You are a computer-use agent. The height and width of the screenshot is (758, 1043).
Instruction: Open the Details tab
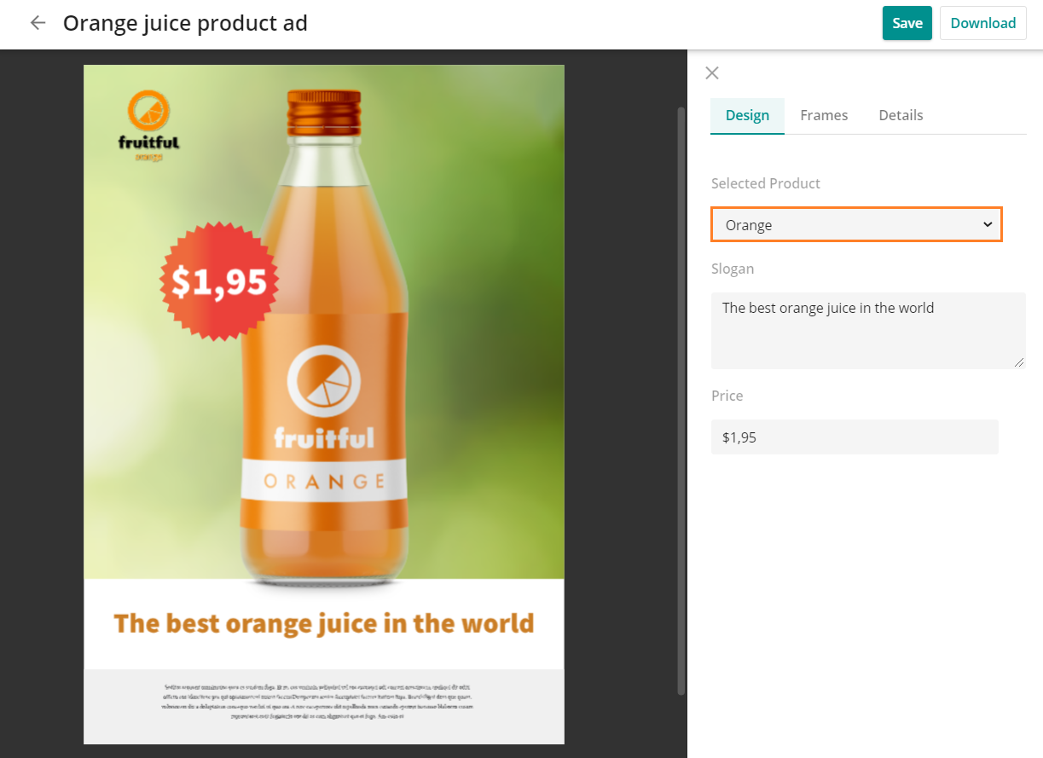click(x=901, y=115)
